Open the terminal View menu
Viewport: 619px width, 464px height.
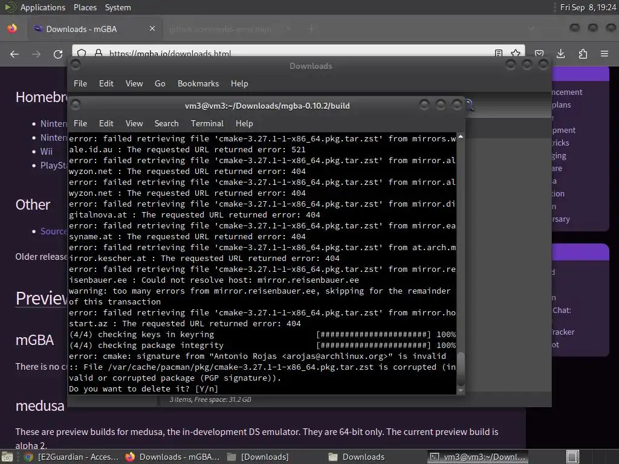tap(134, 123)
